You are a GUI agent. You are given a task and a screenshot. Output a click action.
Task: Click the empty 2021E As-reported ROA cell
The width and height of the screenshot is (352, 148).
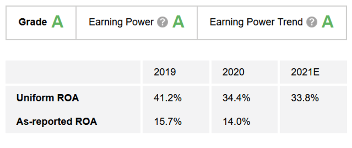point(313,122)
